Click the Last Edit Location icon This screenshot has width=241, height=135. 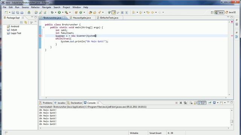148,12
